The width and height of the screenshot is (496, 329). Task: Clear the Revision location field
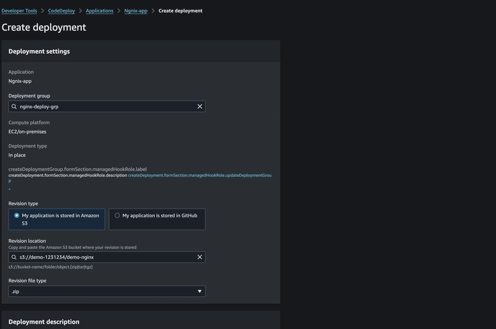200,257
